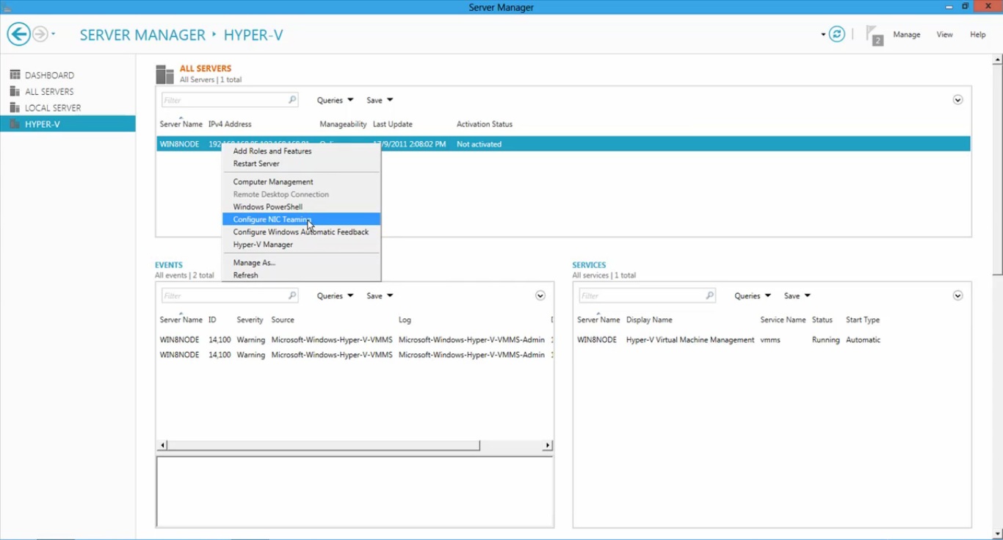Open the notifications flag icon
The width and height of the screenshot is (1003, 540).
click(x=874, y=35)
